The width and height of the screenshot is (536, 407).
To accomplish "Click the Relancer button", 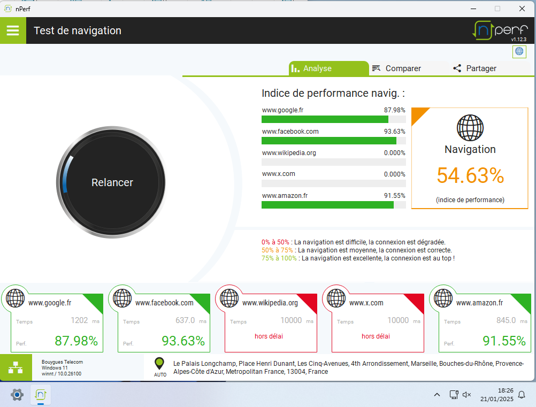I will point(112,182).
